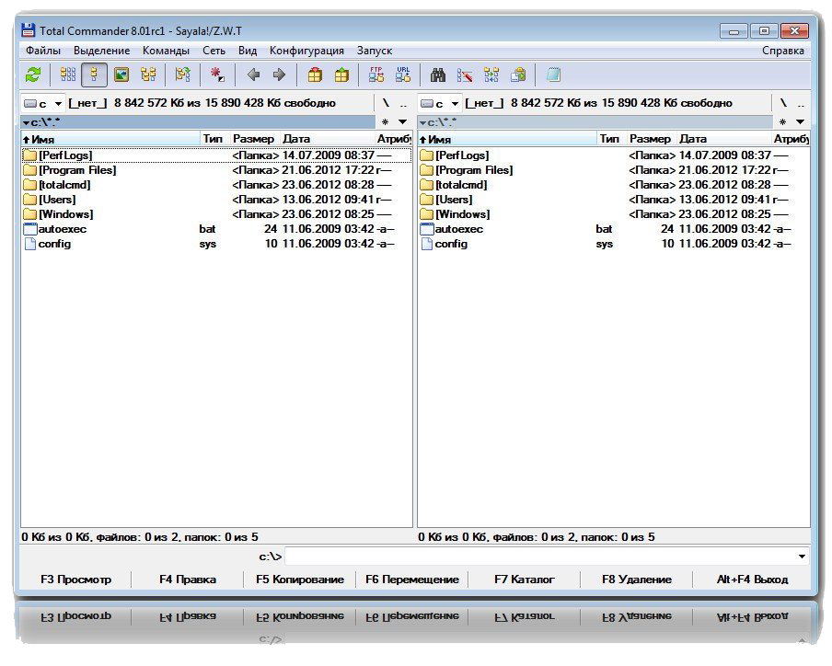
Task: Go to parent with left panel '..' button
Action: click(x=403, y=103)
